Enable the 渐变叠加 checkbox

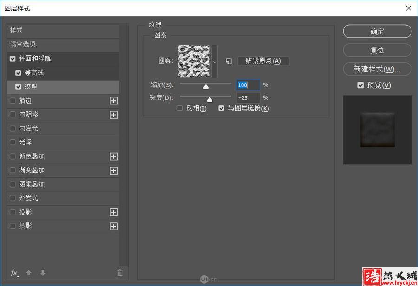click(13, 170)
